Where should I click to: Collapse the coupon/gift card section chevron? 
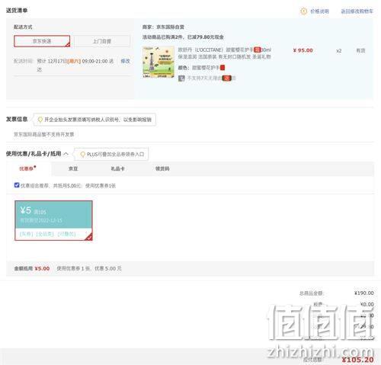(66, 154)
